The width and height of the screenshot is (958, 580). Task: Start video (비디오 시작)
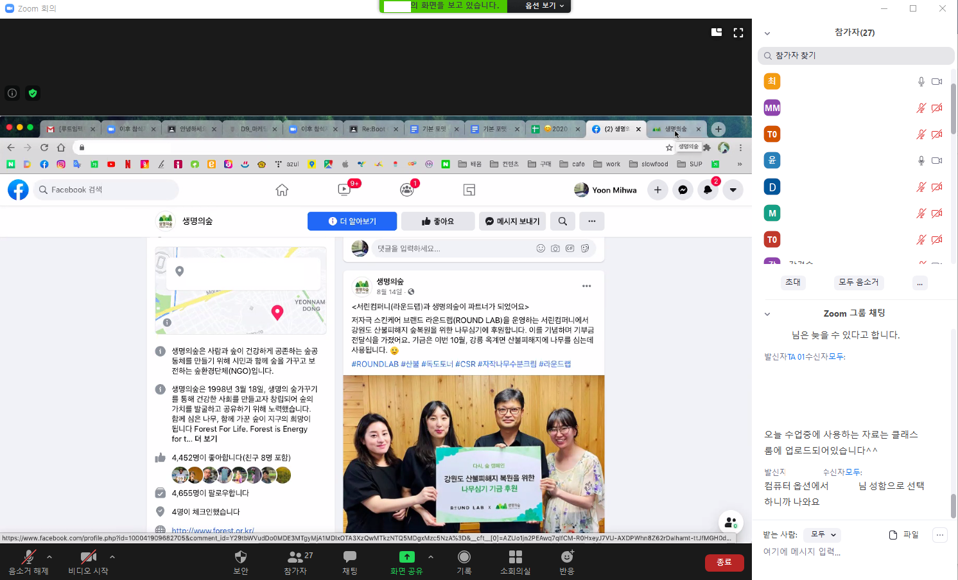tap(88, 557)
